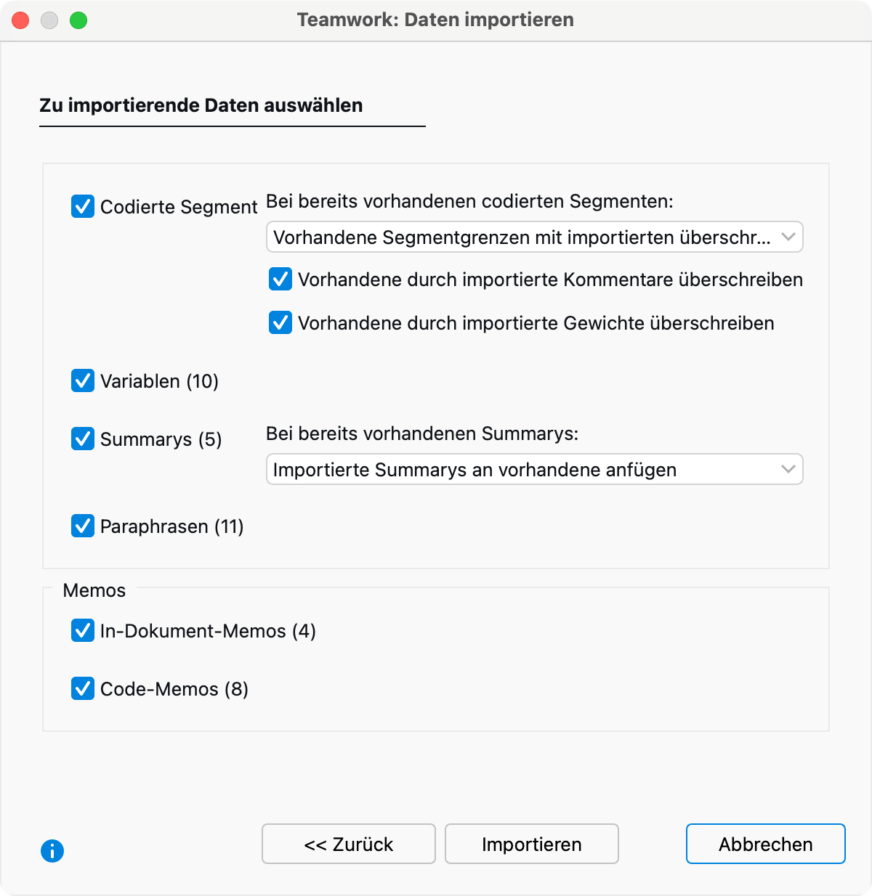Screen dimensions: 872x896
Task: Close the window with the red button
Action: pyautogui.click(x=20, y=20)
